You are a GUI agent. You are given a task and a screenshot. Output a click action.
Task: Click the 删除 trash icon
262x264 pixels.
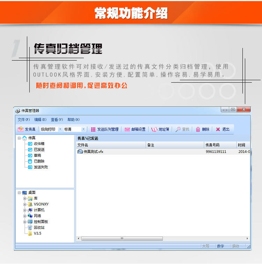click(198, 129)
